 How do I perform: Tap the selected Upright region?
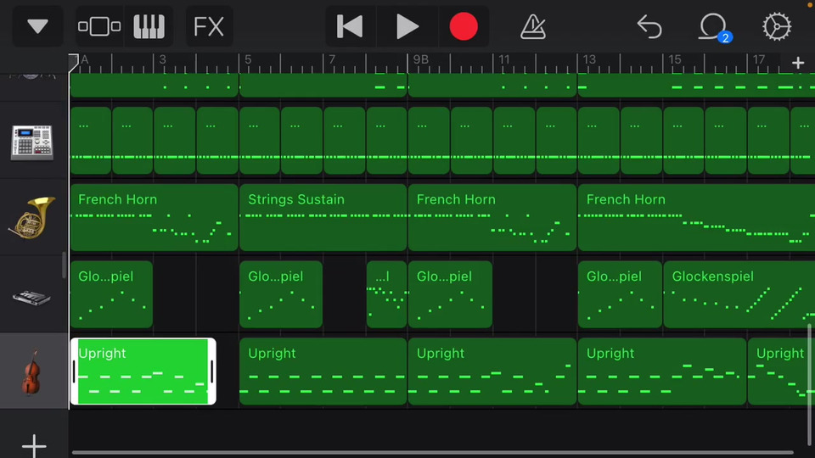[x=143, y=371]
